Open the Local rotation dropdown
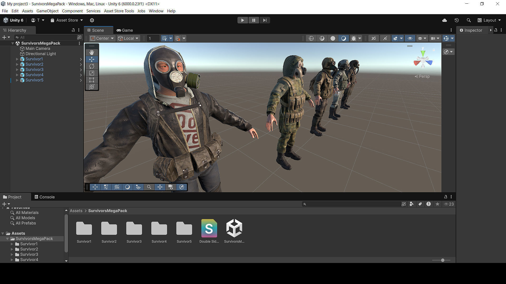Image resolution: width=506 pixels, height=284 pixels. (128, 38)
